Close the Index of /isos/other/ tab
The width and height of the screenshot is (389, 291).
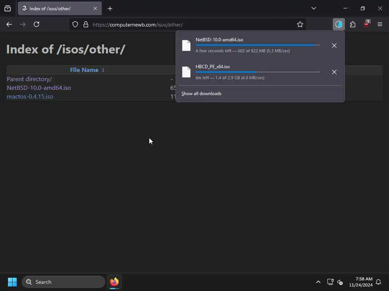coord(95,8)
